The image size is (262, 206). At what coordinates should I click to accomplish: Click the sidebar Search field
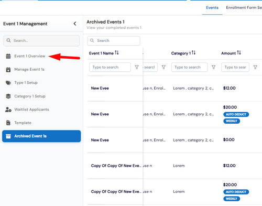pyautogui.click(x=41, y=40)
